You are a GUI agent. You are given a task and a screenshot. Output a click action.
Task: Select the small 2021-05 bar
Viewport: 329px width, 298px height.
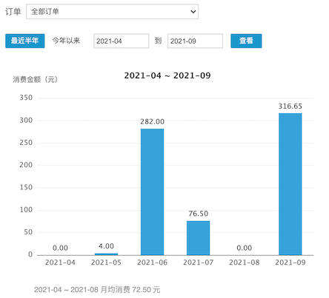pos(106,254)
